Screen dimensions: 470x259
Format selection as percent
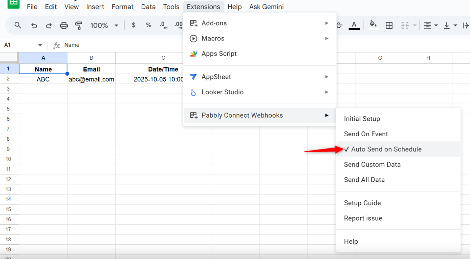tap(148, 25)
